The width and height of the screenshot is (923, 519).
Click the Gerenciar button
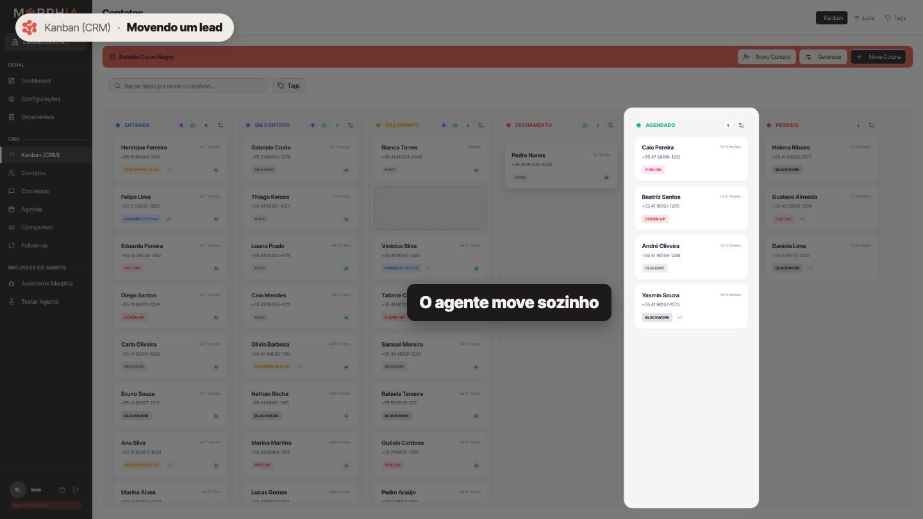click(x=823, y=57)
